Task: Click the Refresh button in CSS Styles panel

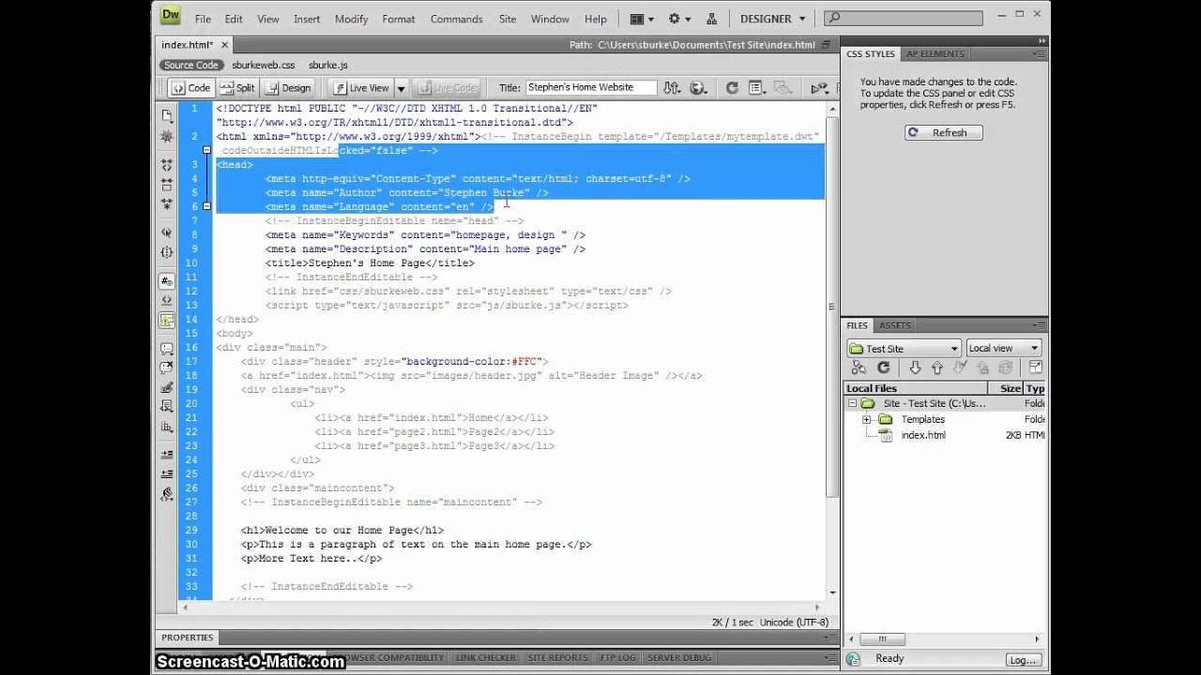Action: point(943,133)
